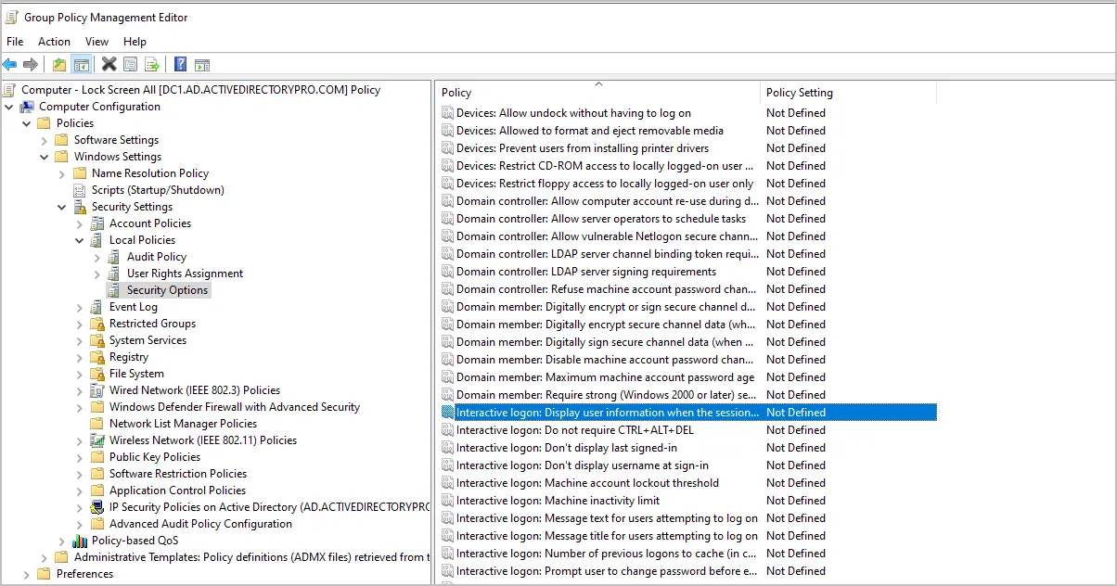Click the Back arrow toolbar icon
The image size is (1117, 586).
pyautogui.click(x=10, y=64)
